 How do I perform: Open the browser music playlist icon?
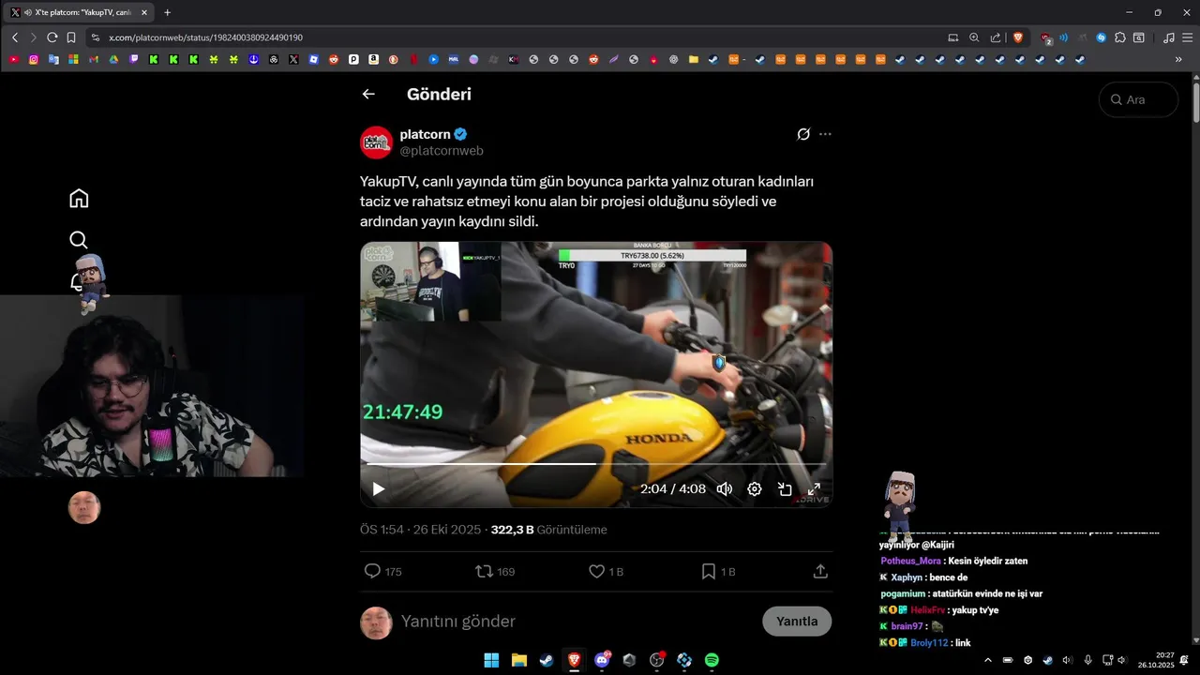(x=1168, y=37)
